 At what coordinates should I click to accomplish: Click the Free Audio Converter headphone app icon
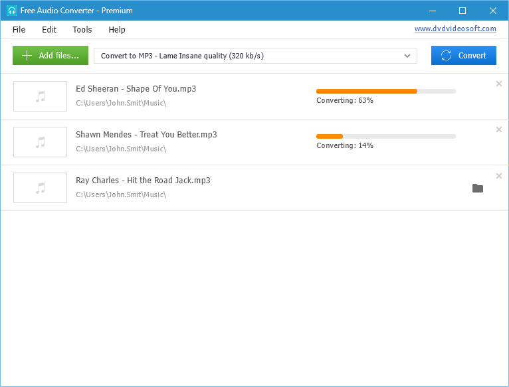pyautogui.click(x=11, y=11)
